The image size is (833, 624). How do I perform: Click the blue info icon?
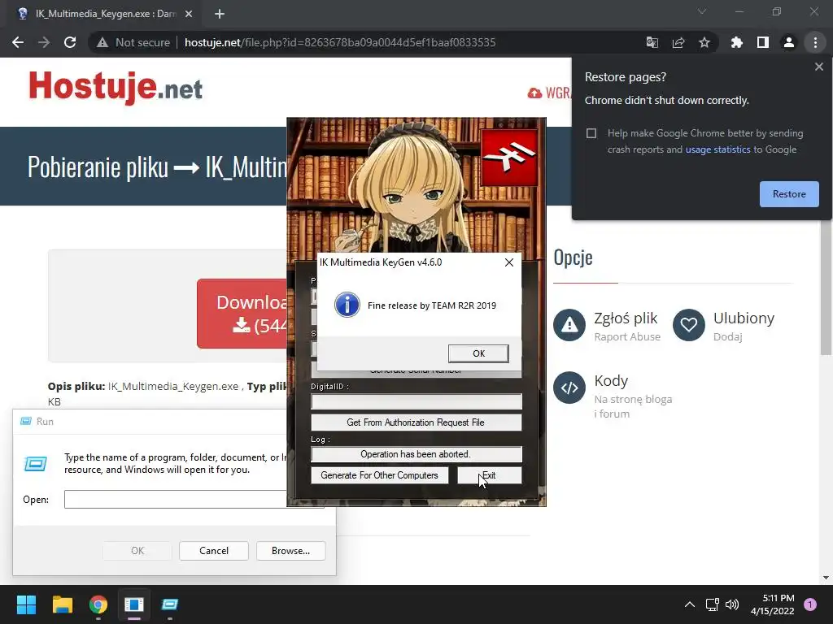point(347,305)
